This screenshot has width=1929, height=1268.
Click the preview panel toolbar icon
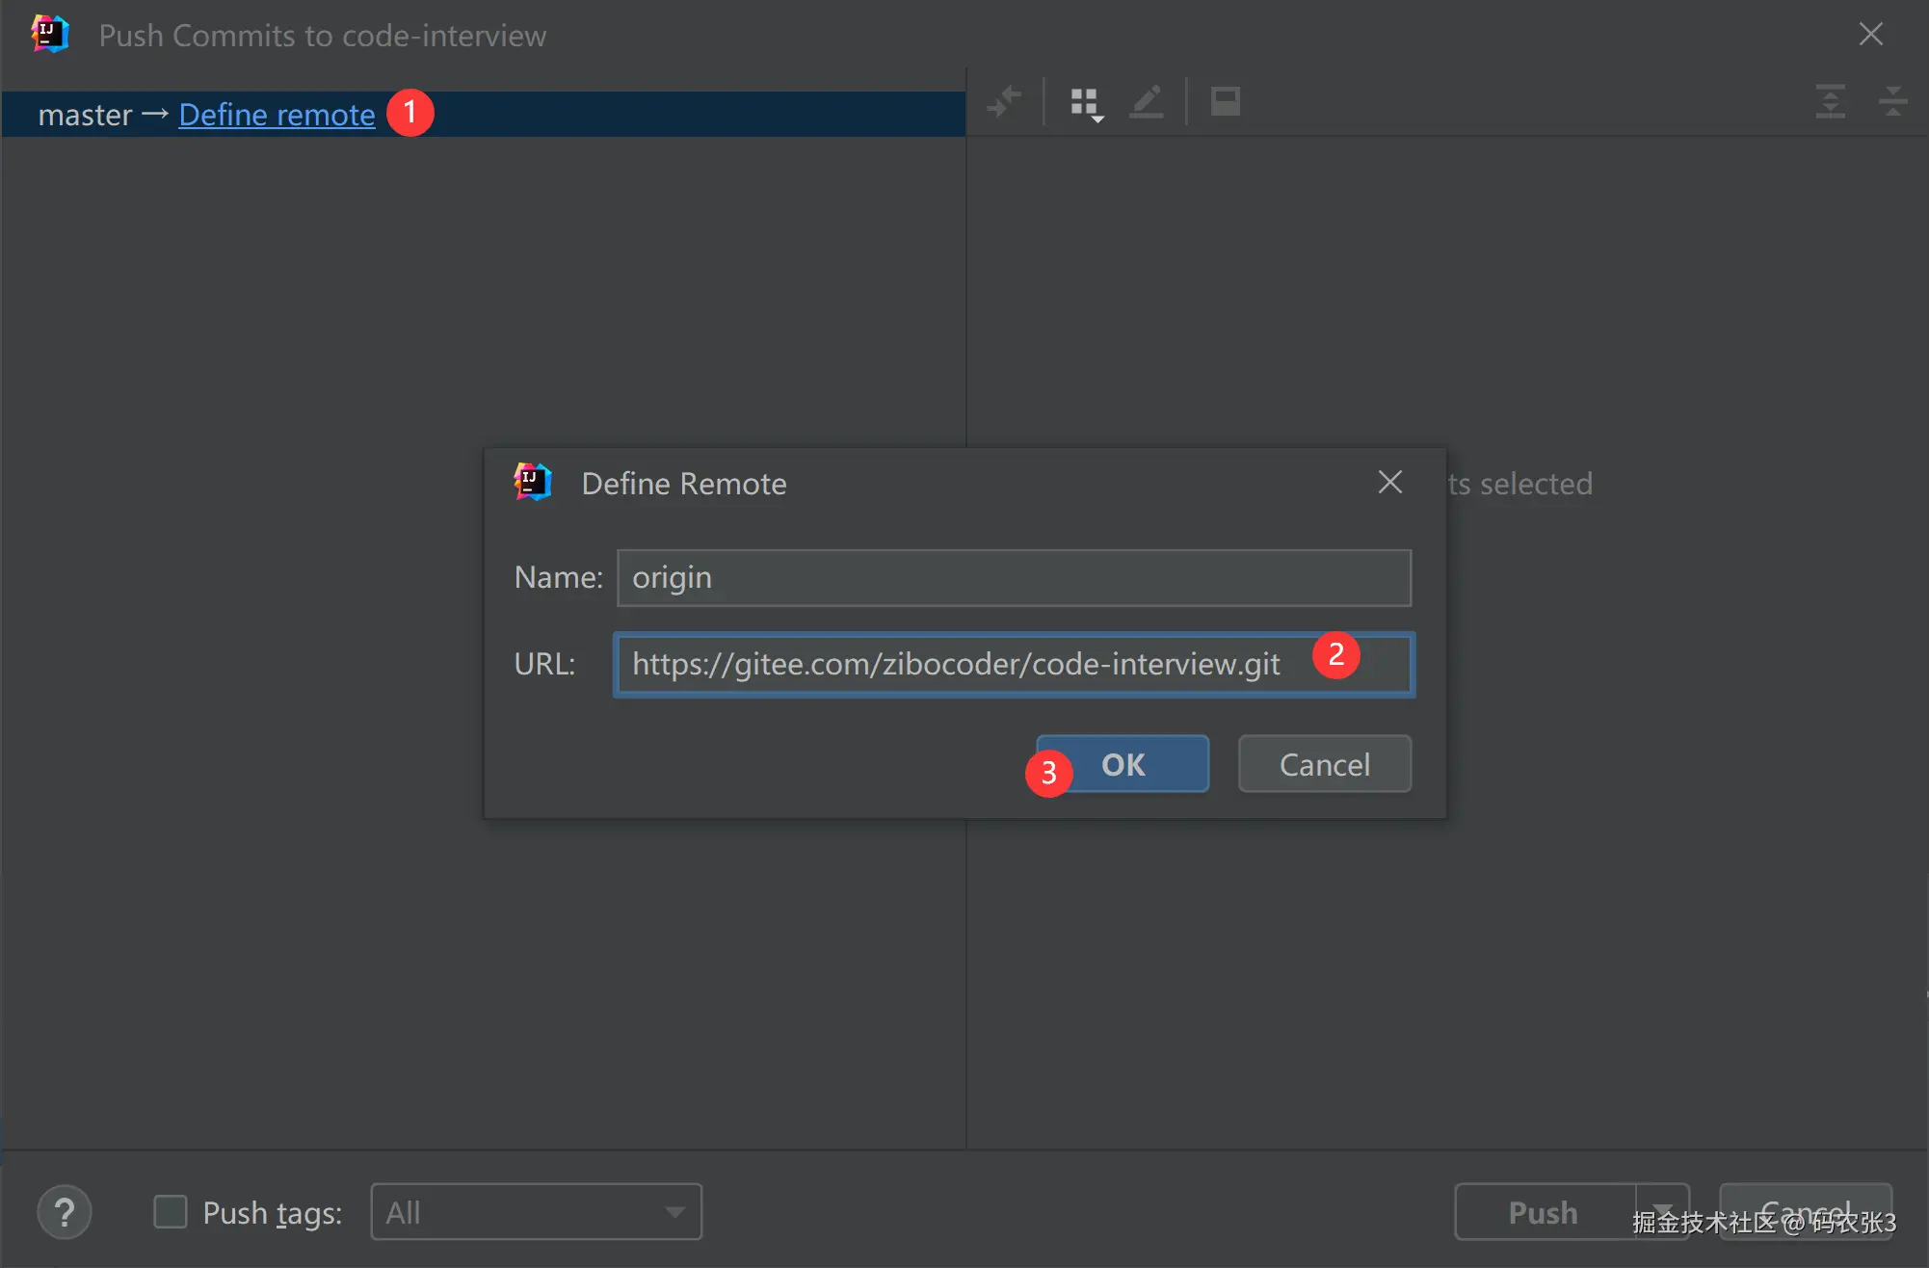tap(1225, 101)
